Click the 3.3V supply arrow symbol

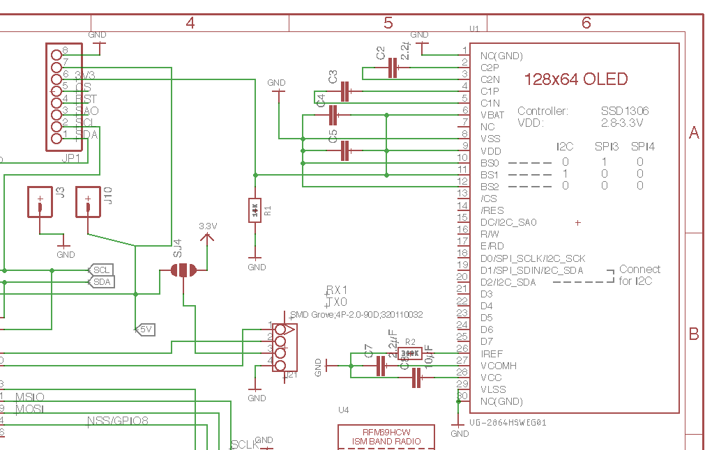point(206,238)
